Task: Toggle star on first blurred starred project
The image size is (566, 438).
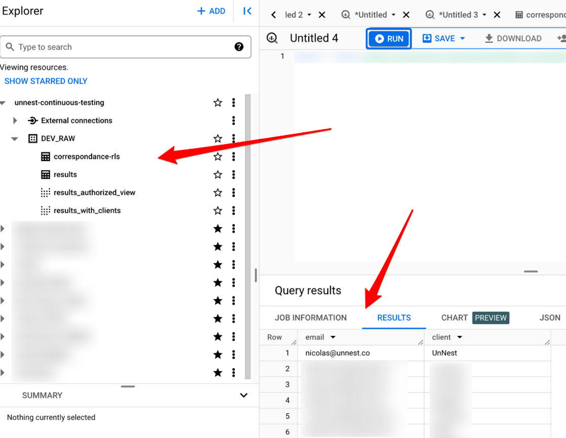Action: pos(218,229)
